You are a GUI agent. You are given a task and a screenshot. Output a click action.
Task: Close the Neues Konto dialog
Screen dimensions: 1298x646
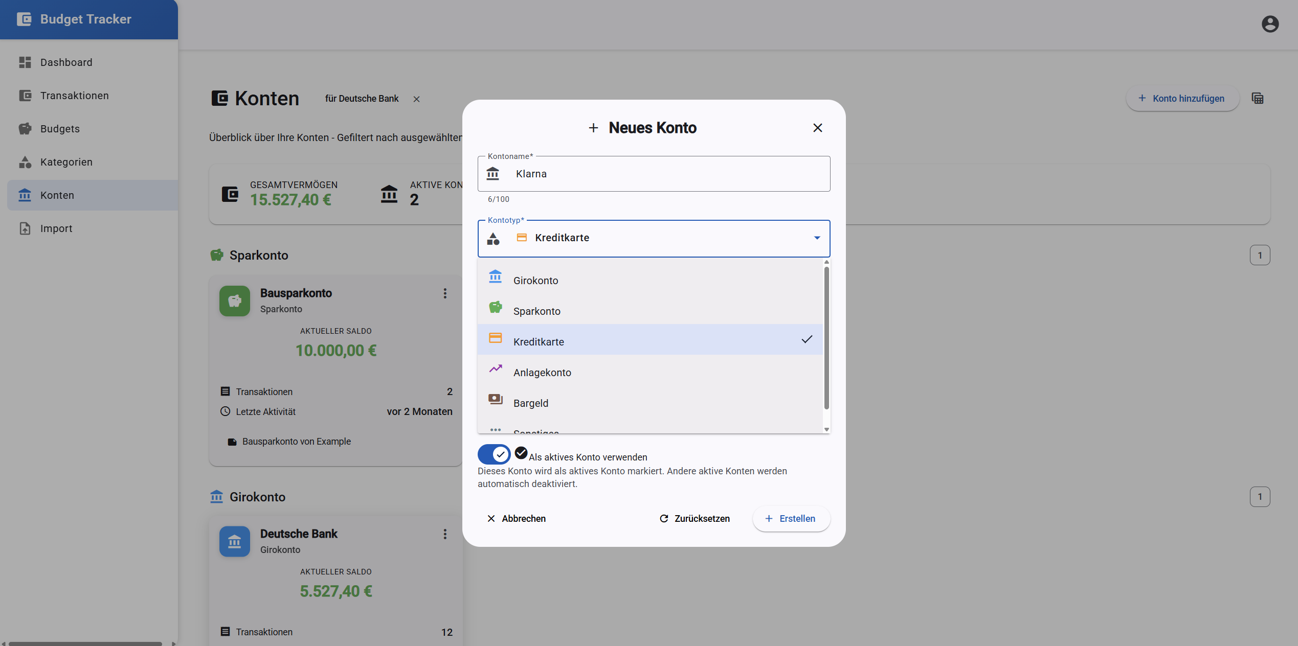pos(818,128)
